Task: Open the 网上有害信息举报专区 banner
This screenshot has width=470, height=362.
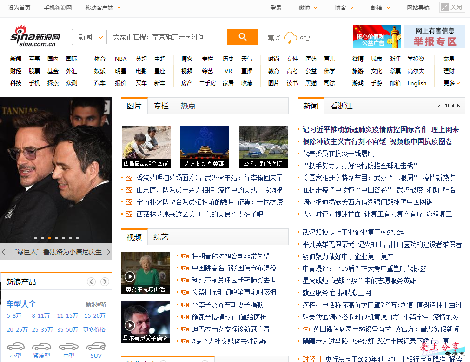Action: [x=434, y=36]
